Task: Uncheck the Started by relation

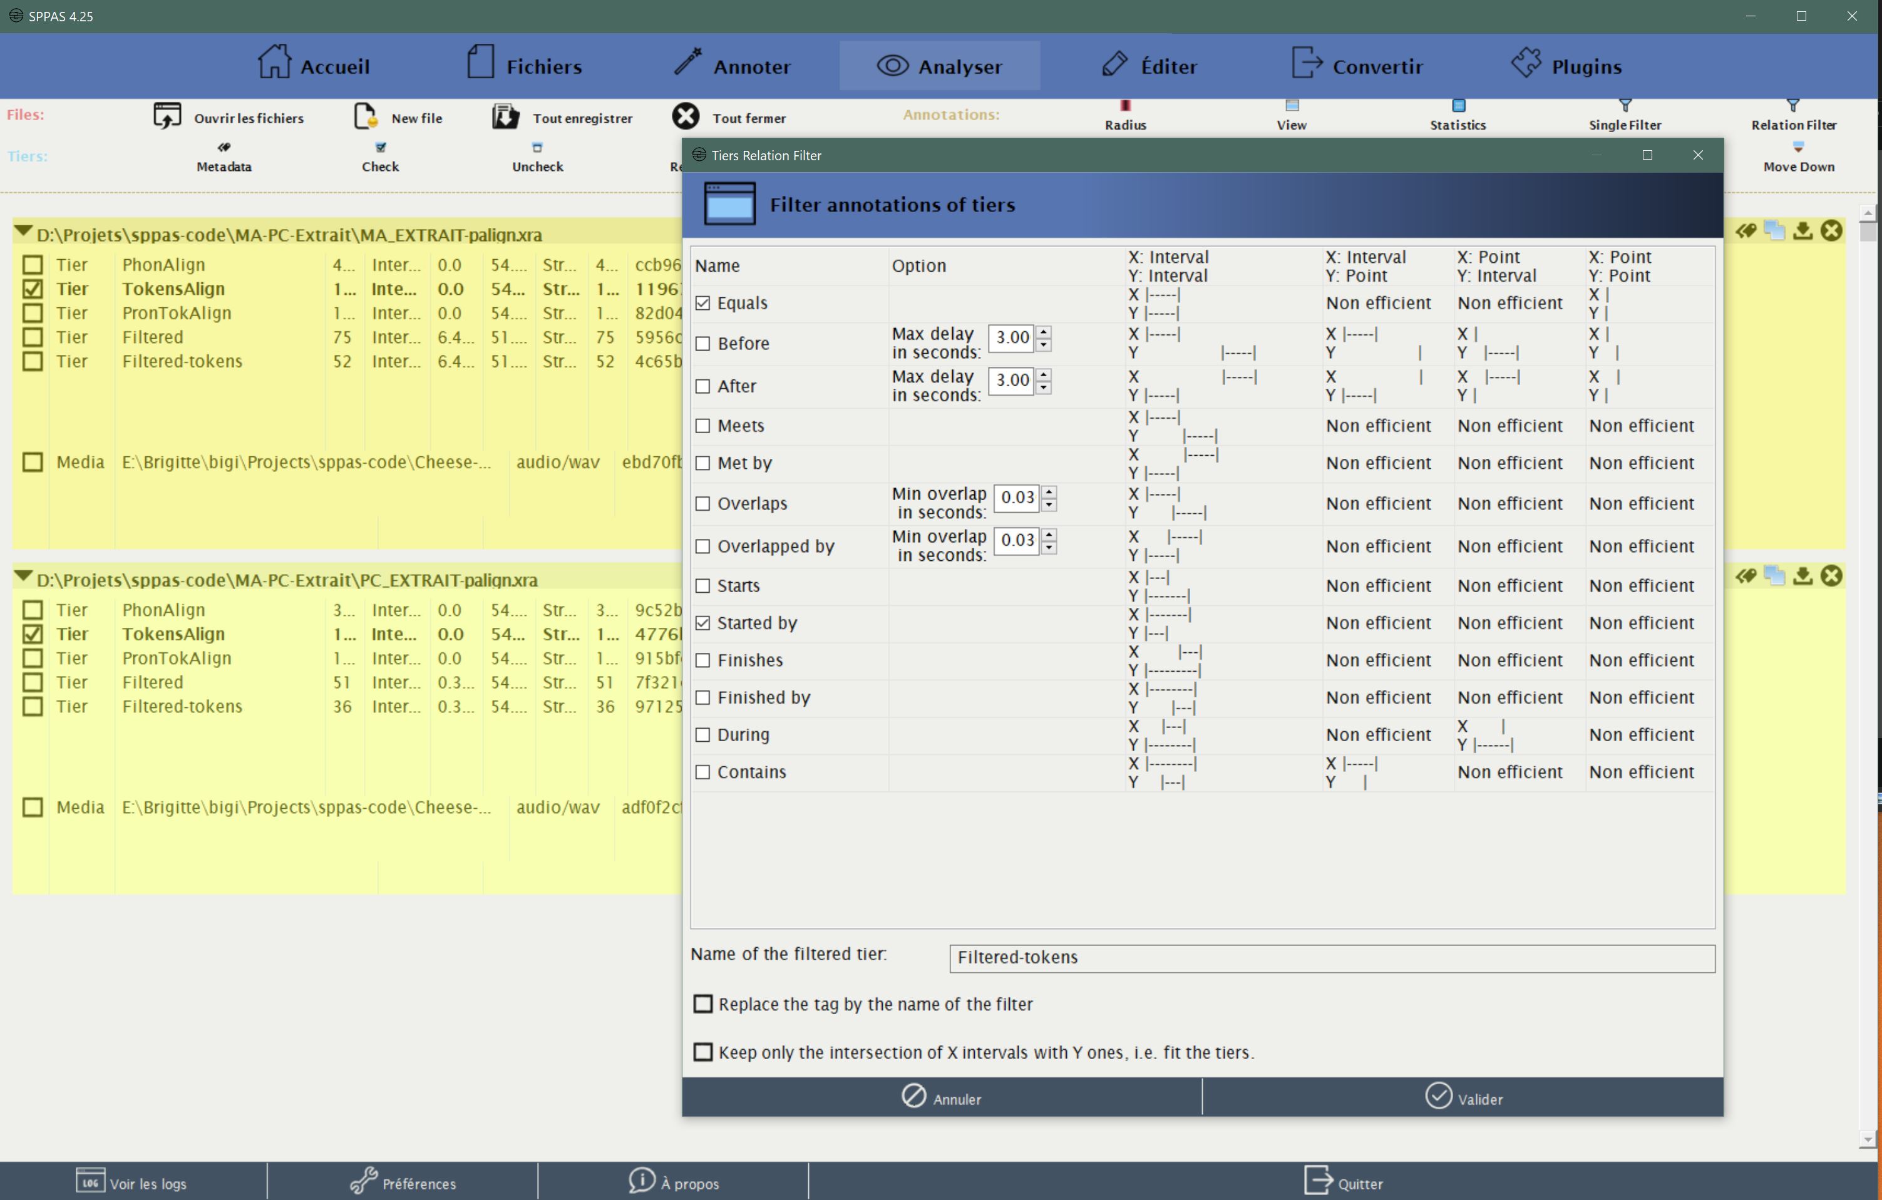Action: 702,623
